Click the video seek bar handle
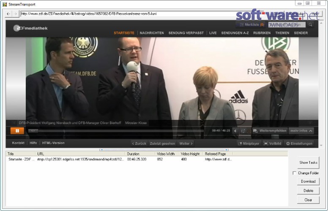The image size is (328, 211). 33,131
